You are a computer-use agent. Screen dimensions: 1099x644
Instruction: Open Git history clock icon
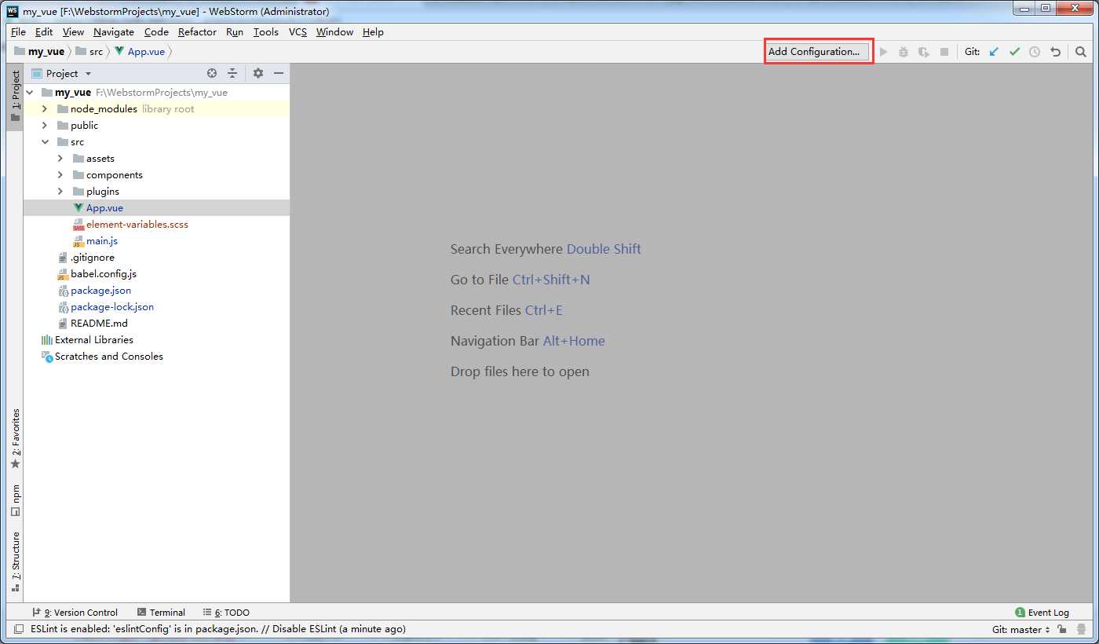(1035, 52)
